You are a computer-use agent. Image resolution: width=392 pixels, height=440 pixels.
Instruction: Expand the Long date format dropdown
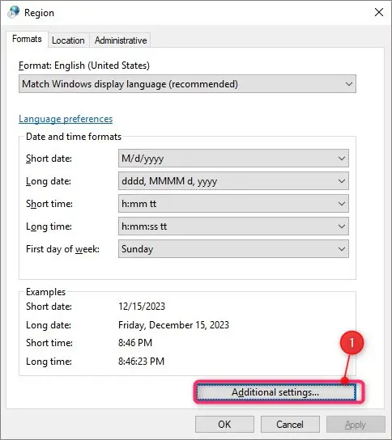(x=233, y=181)
